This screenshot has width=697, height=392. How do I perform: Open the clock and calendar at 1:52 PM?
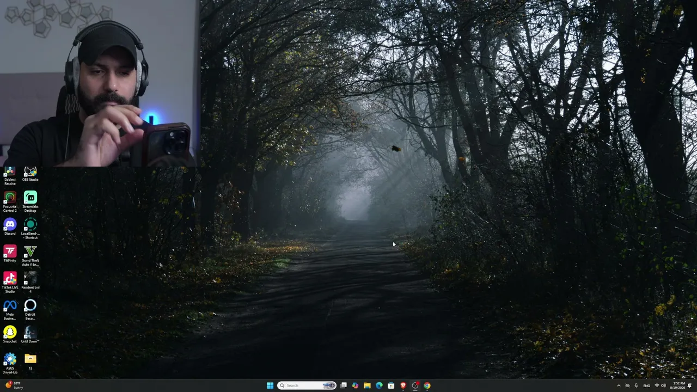click(678, 385)
